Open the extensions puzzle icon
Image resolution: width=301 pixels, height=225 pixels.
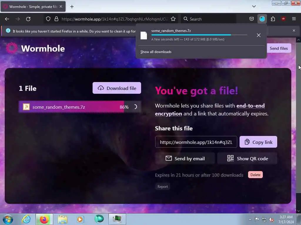coord(273,19)
